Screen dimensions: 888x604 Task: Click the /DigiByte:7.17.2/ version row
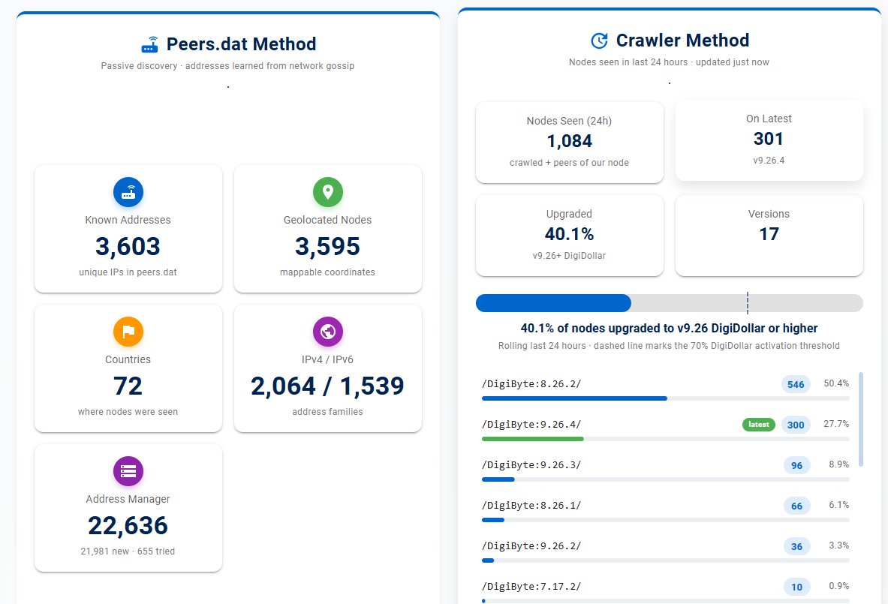(665, 591)
